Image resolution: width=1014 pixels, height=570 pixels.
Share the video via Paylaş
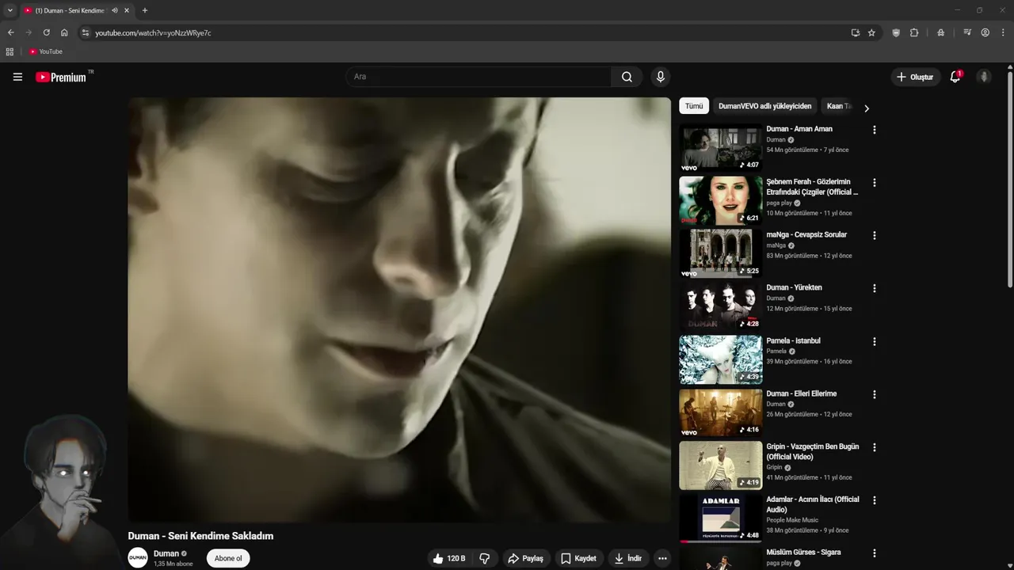point(525,558)
